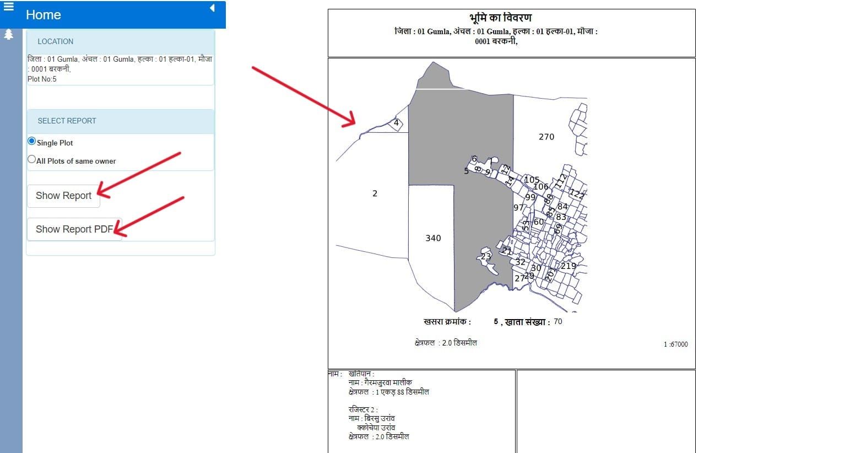Click plot 105 label on the map
Image resolution: width=850 pixels, height=453 pixels.
pos(532,180)
